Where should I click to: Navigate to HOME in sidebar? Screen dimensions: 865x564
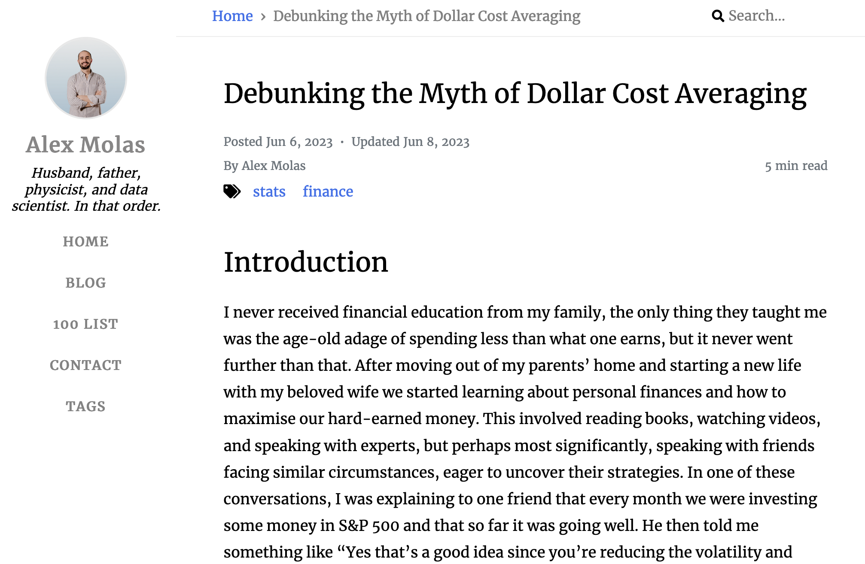tap(86, 242)
